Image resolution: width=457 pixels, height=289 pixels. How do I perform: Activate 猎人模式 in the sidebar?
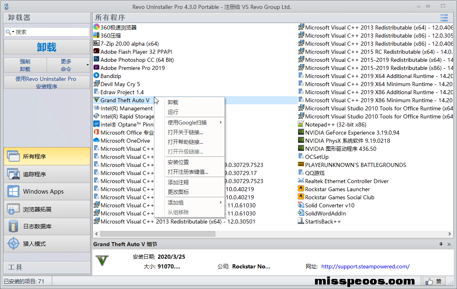47,244
